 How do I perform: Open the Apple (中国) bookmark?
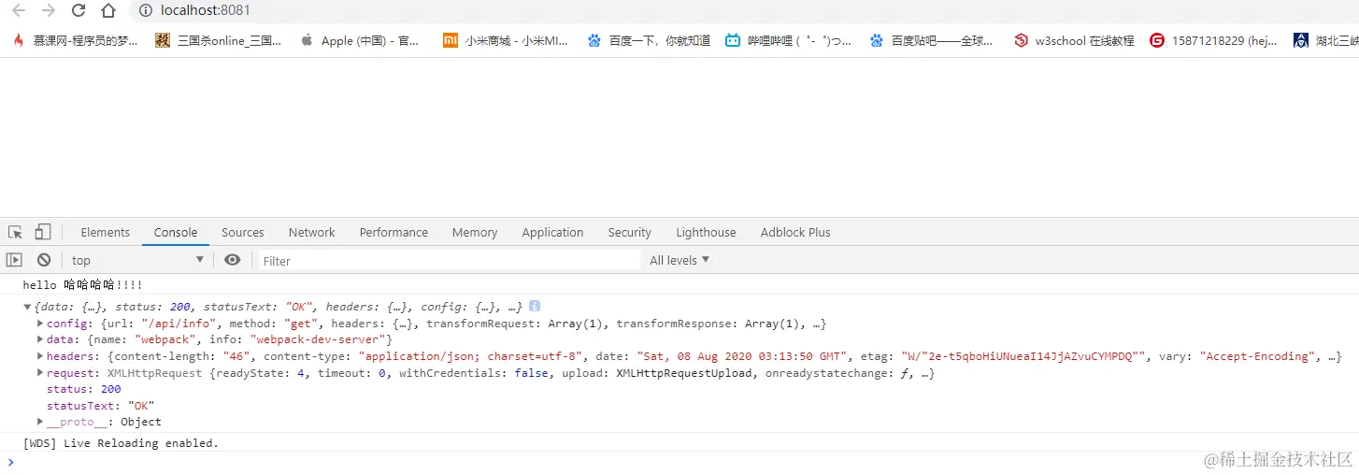(360, 40)
